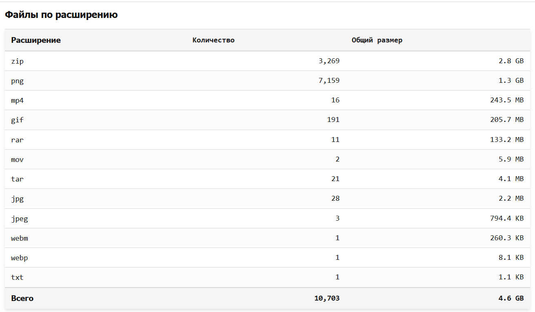The height and width of the screenshot is (312, 535).
Task: Click the 7,159 png file count
Action: point(329,81)
